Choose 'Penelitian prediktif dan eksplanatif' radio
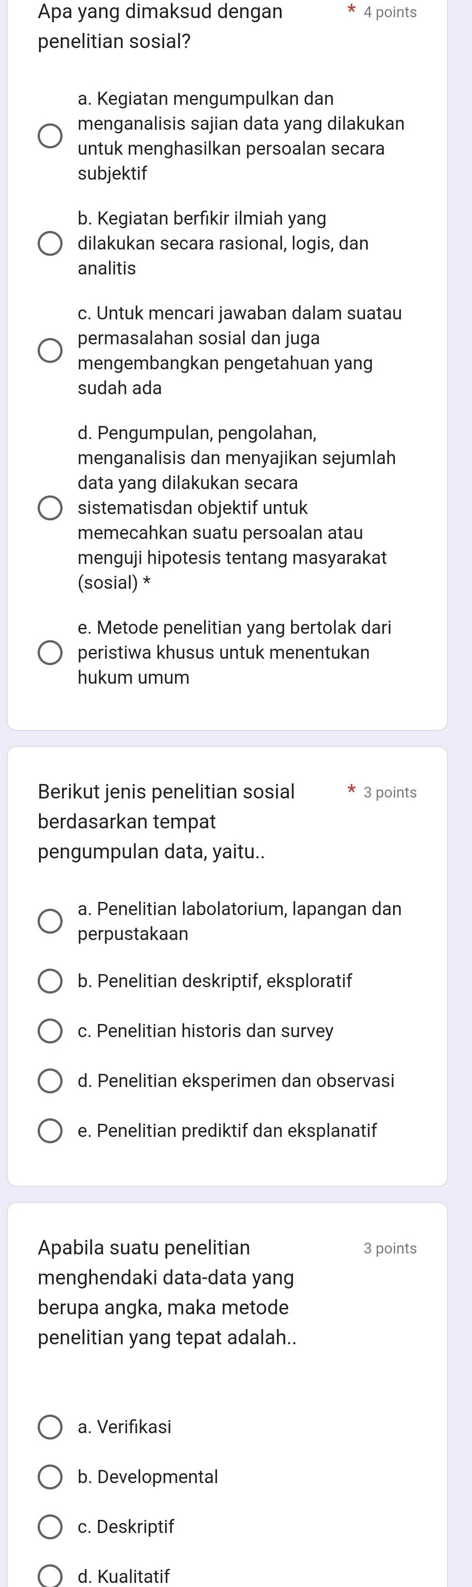The width and height of the screenshot is (472, 1587). click(50, 1131)
